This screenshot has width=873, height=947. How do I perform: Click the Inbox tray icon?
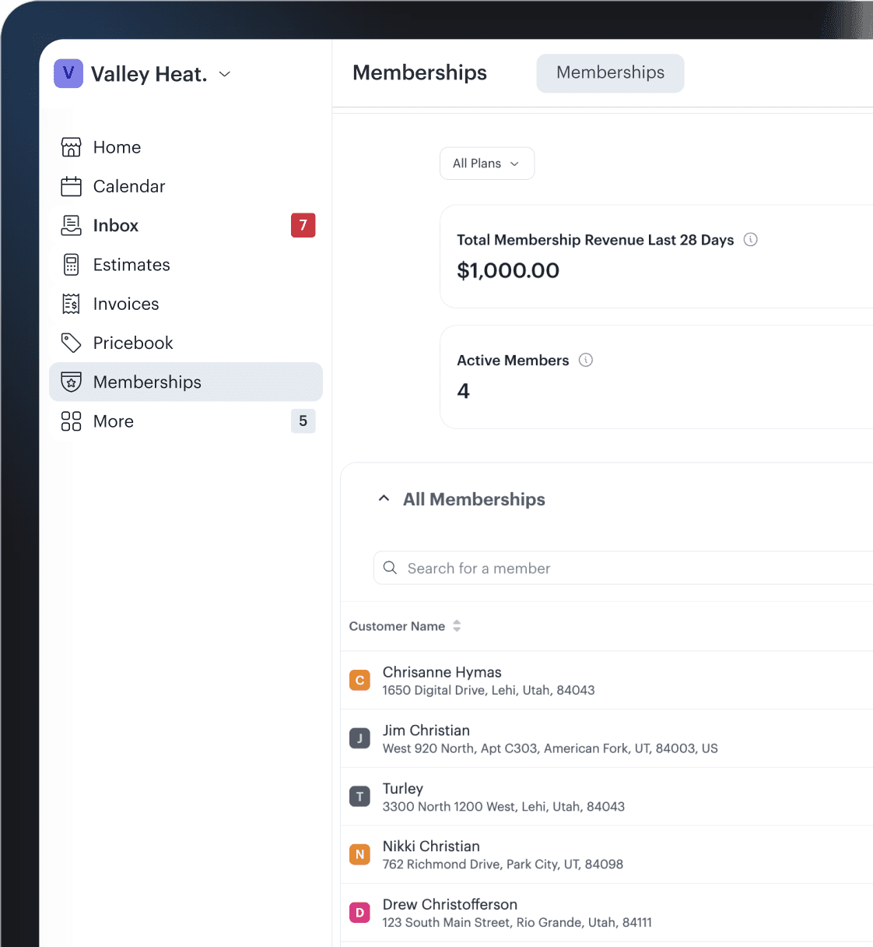(x=71, y=225)
